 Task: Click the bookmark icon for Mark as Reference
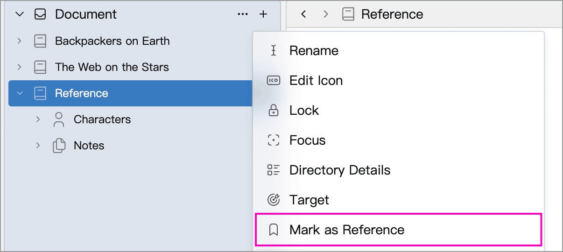(x=274, y=230)
